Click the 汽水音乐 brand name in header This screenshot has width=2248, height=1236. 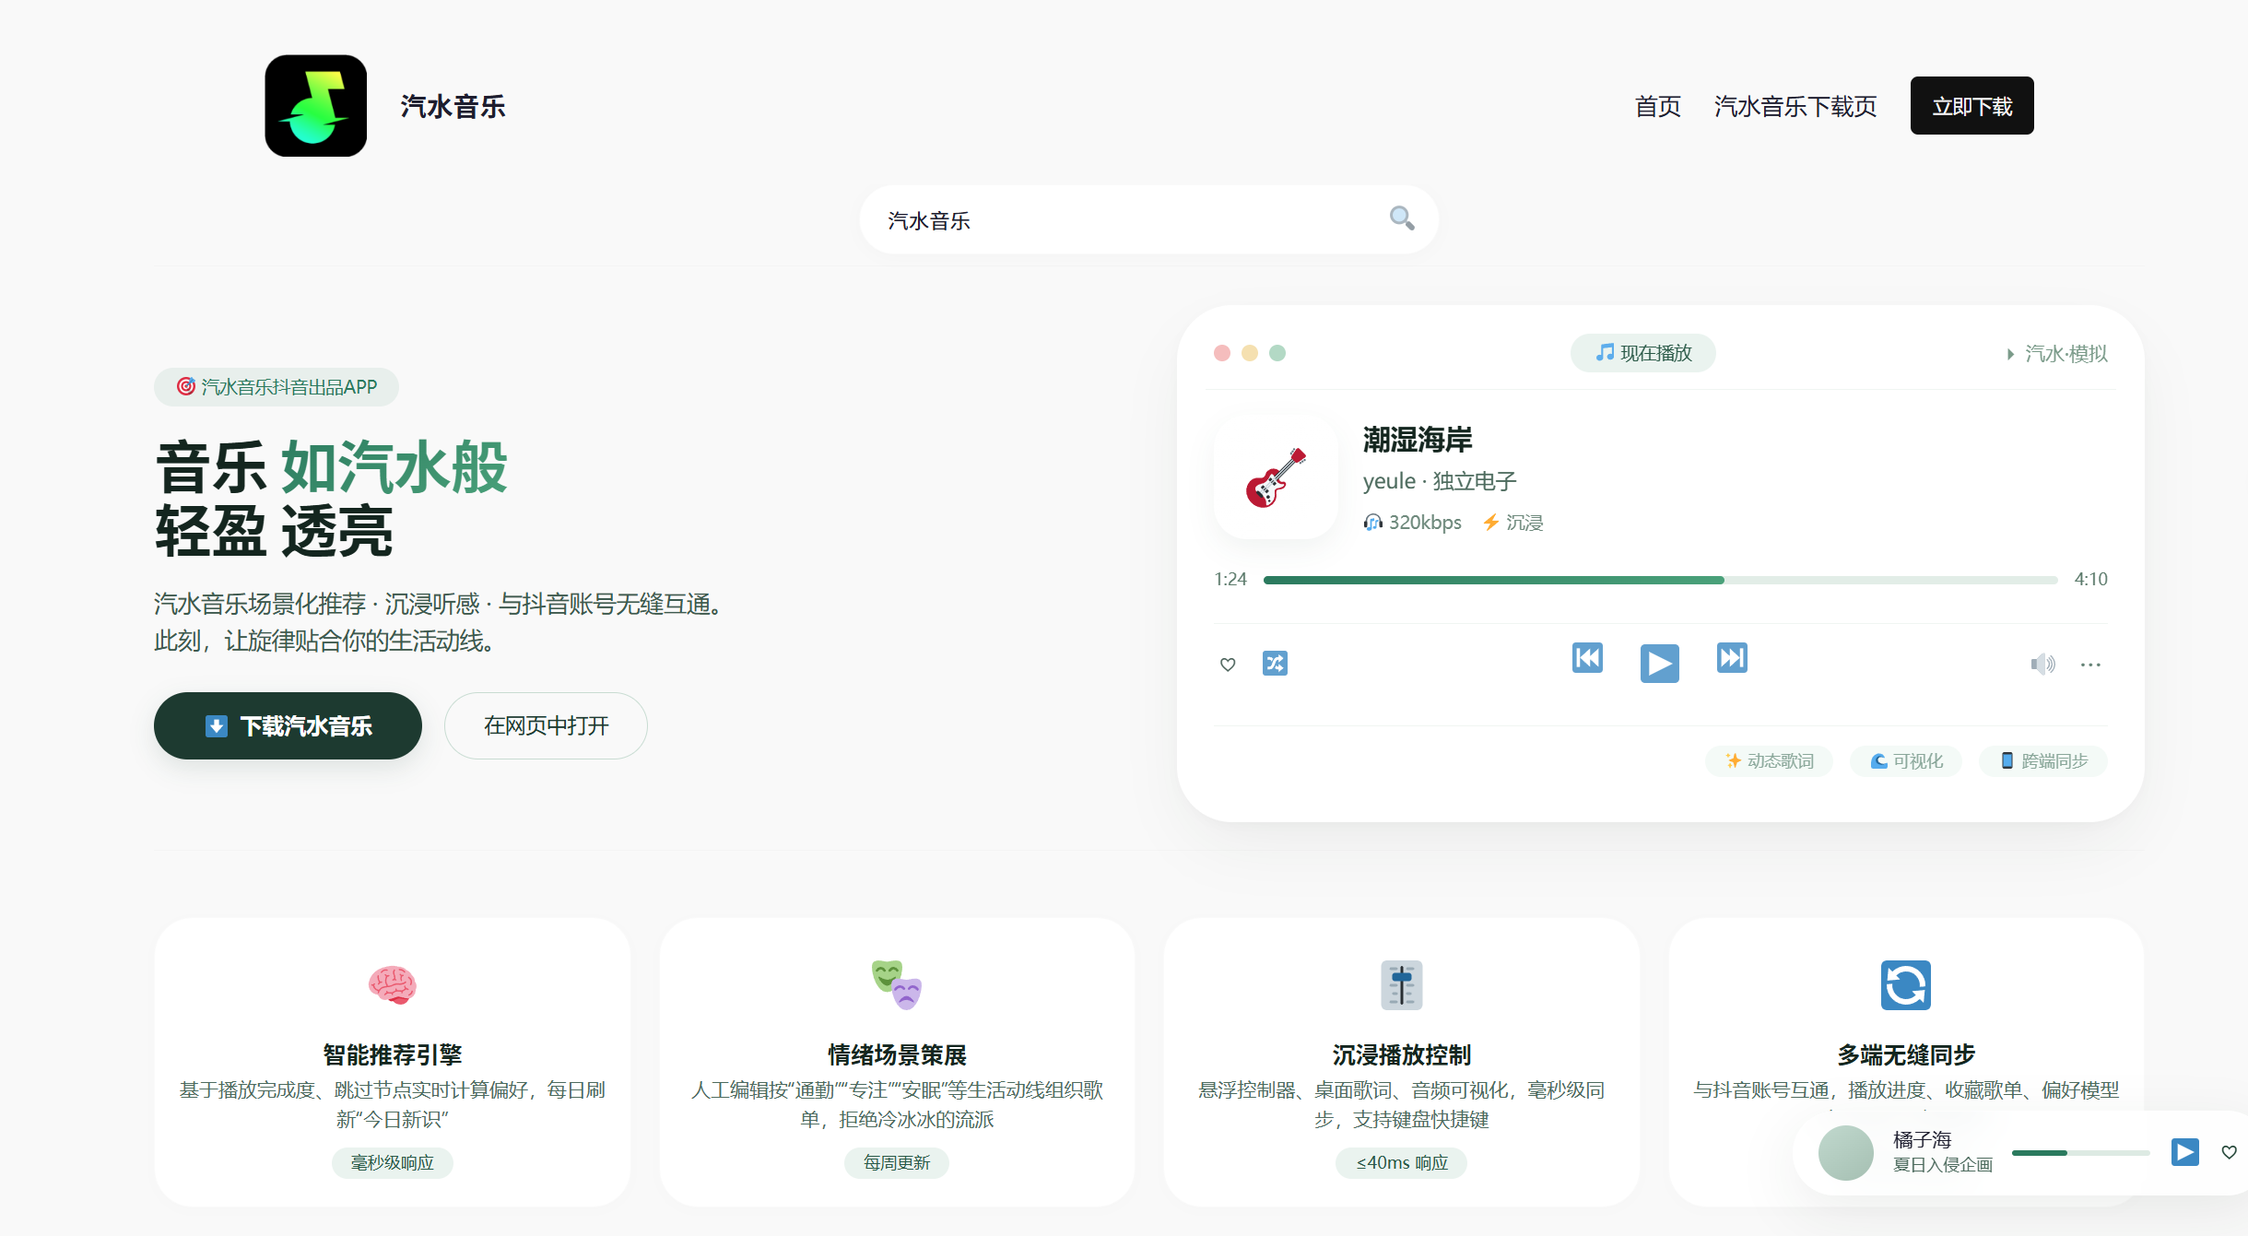(453, 107)
